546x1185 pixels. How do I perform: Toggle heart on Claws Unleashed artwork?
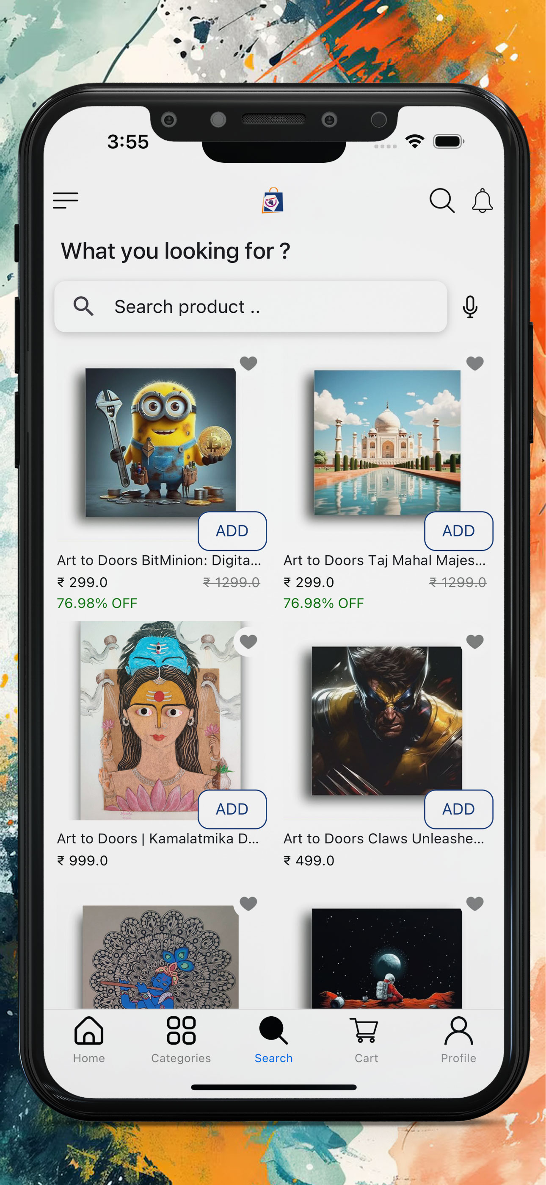pos(475,641)
